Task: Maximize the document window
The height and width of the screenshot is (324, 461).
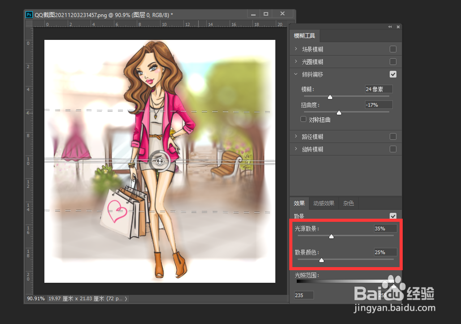Action: point(266,14)
